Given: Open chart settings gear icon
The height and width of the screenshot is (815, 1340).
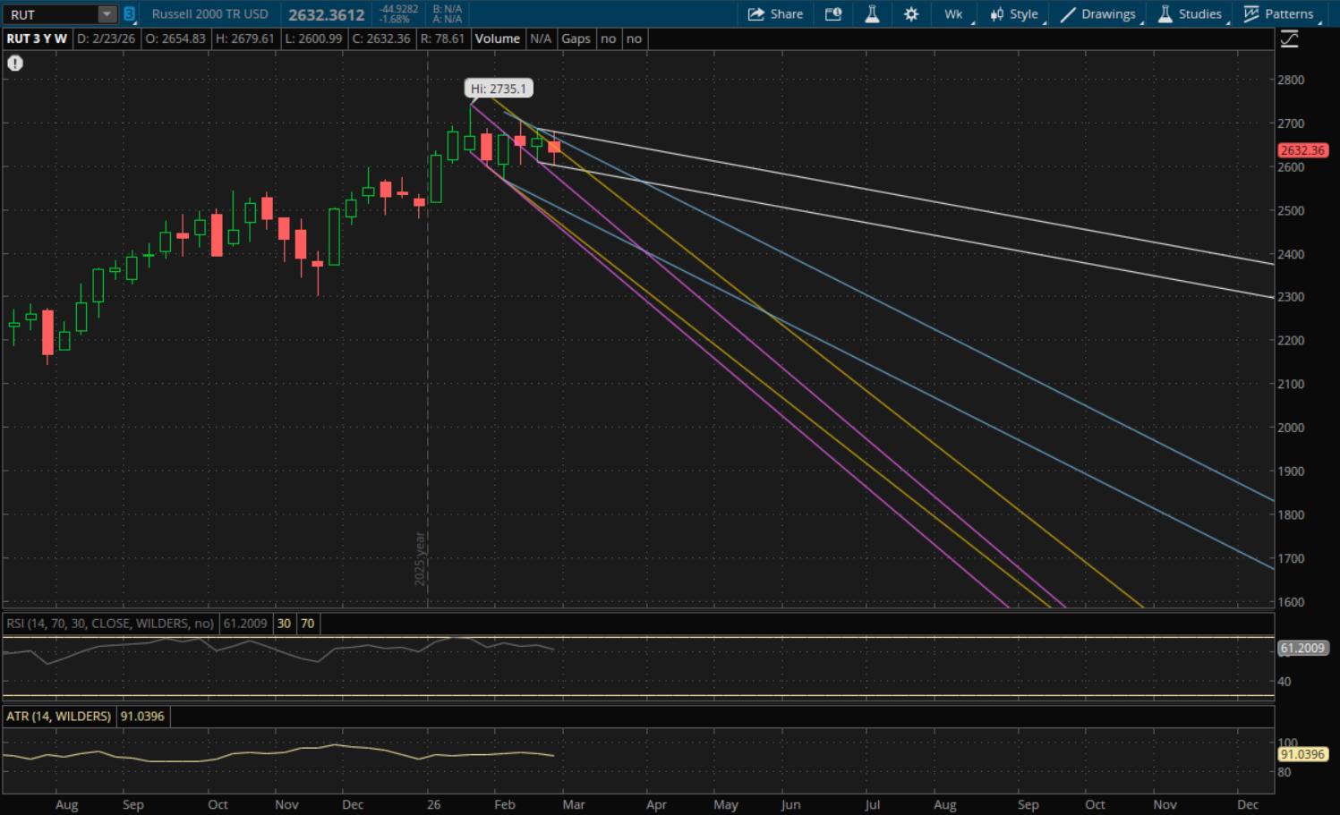Looking at the screenshot, I should click(911, 14).
